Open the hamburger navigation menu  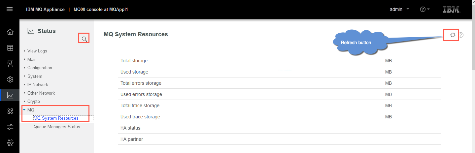pos(10,9)
